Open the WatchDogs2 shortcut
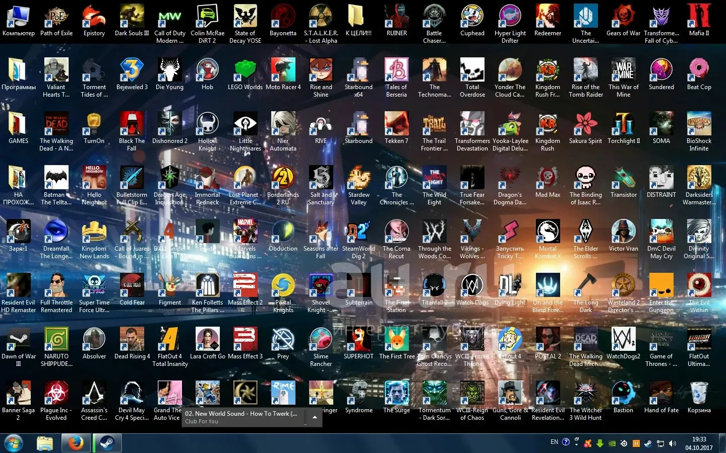The height and width of the screenshot is (453, 726). tap(624, 344)
